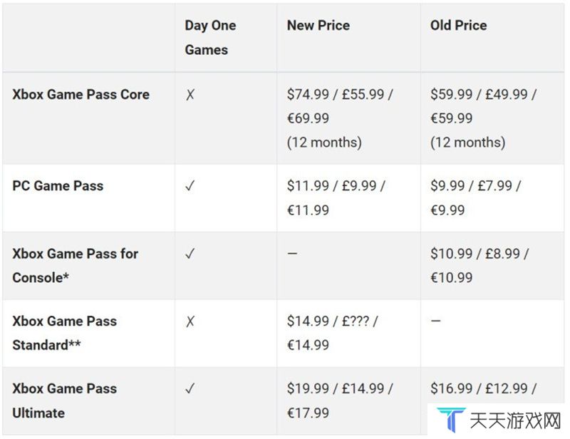Click the checkmark in Game Pass for Console row
Viewport: 570px width, 439px height.
190,254
